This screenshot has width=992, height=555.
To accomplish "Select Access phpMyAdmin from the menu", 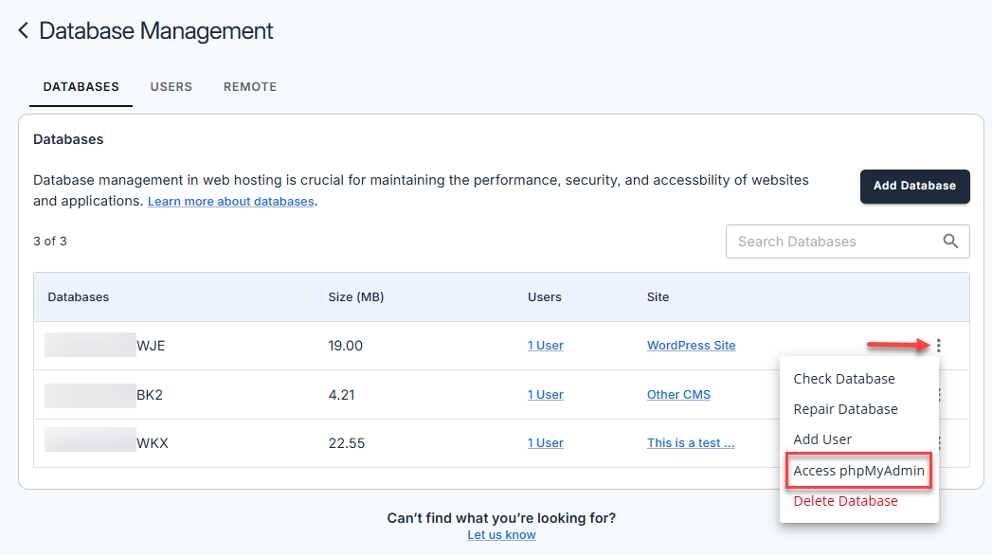I will (857, 471).
